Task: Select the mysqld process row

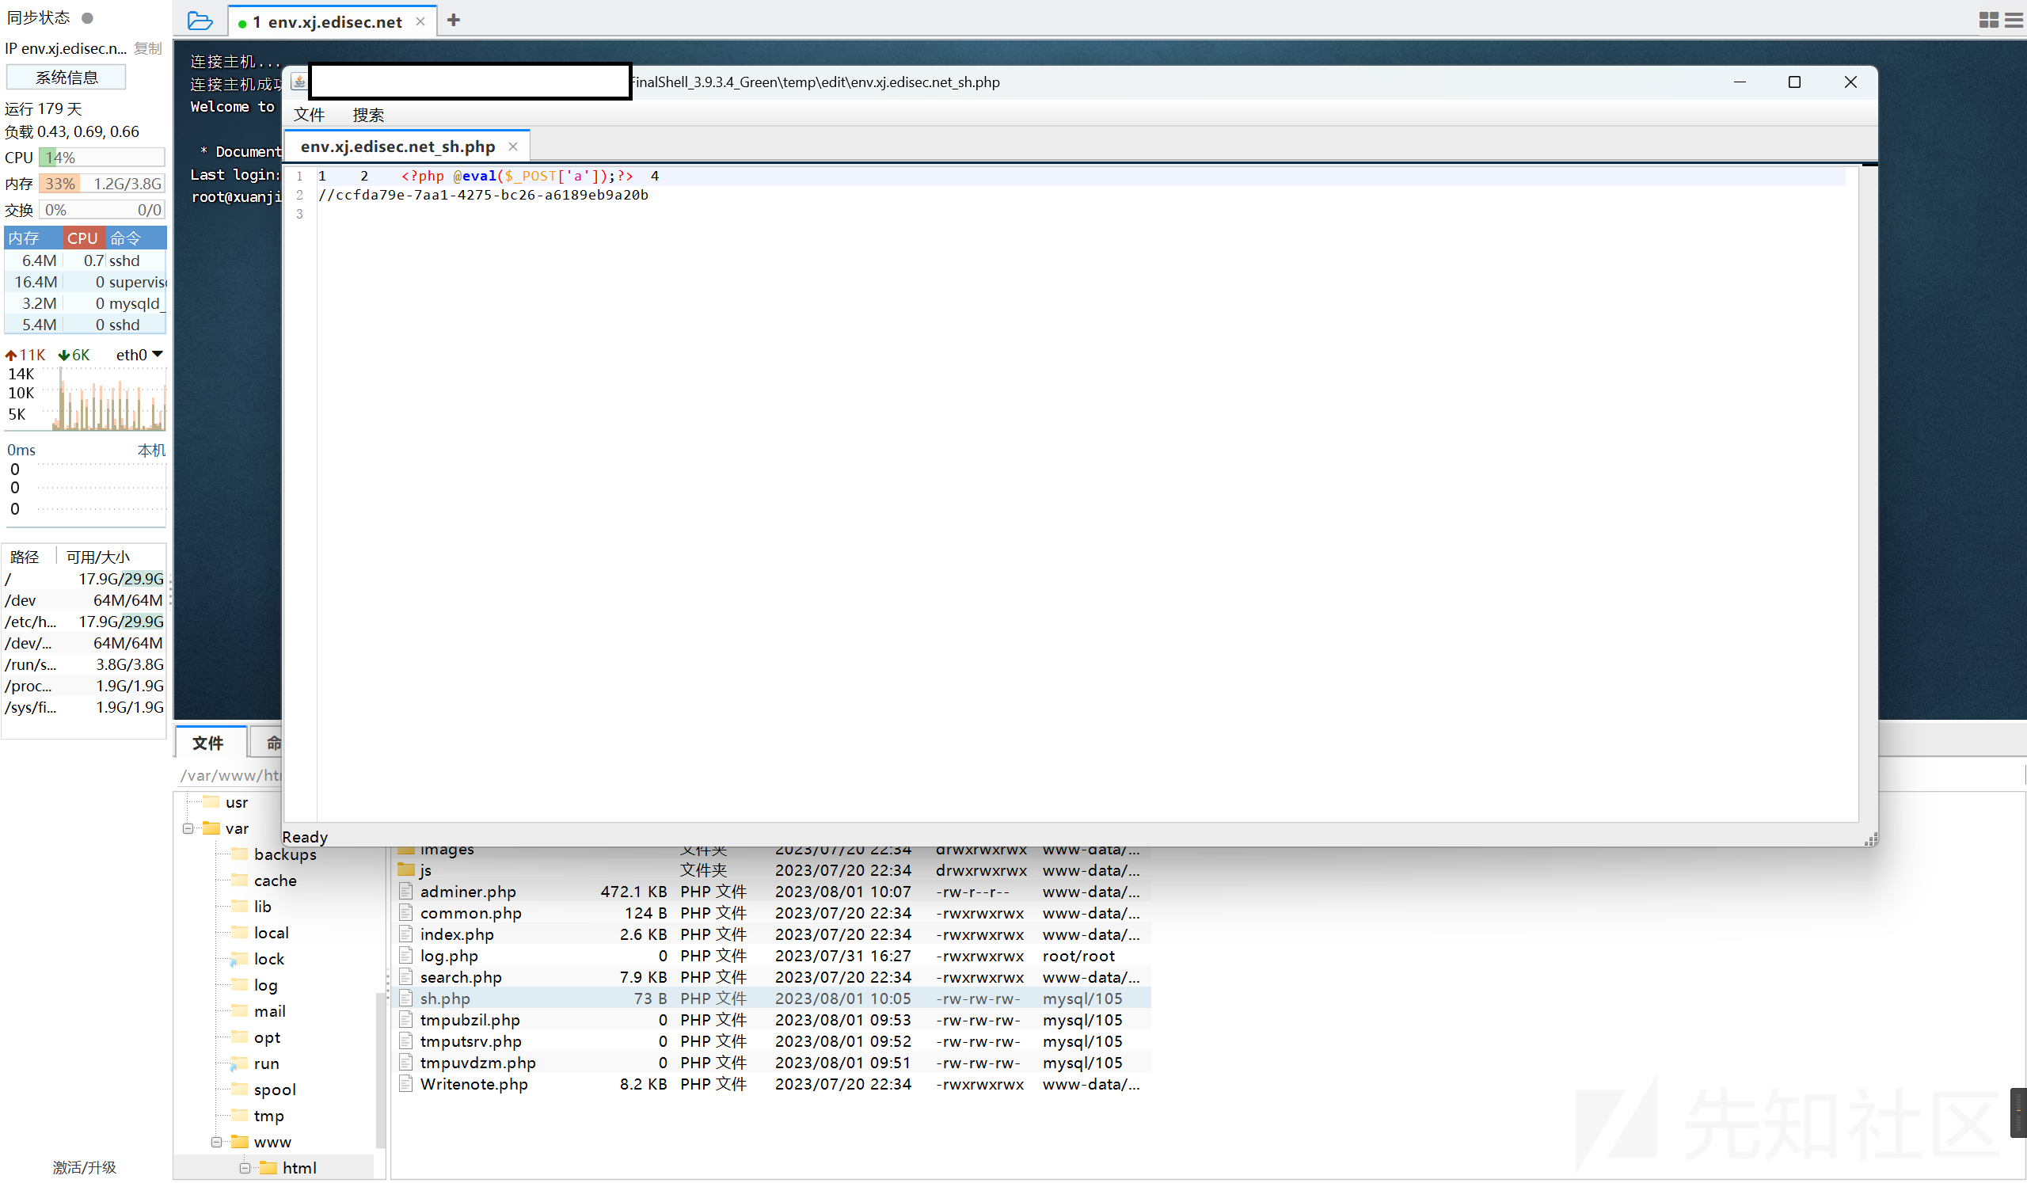Action: point(86,303)
